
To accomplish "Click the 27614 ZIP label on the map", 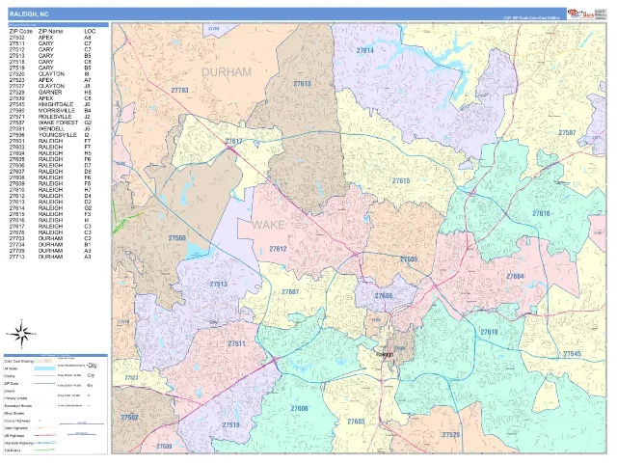I will point(364,51).
